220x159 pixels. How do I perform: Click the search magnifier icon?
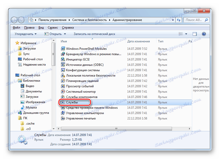(206, 20)
